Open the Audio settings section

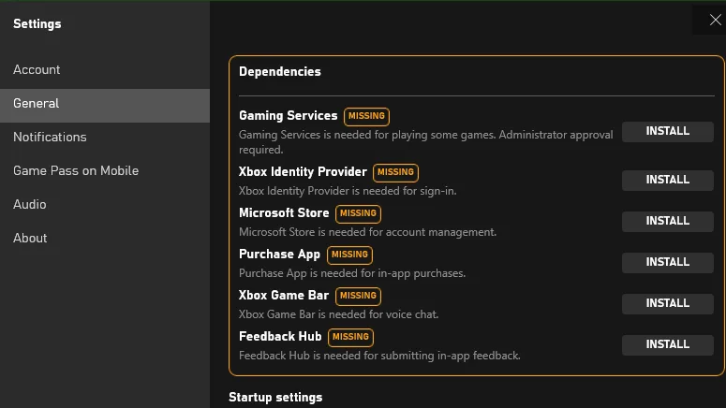(x=105, y=204)
